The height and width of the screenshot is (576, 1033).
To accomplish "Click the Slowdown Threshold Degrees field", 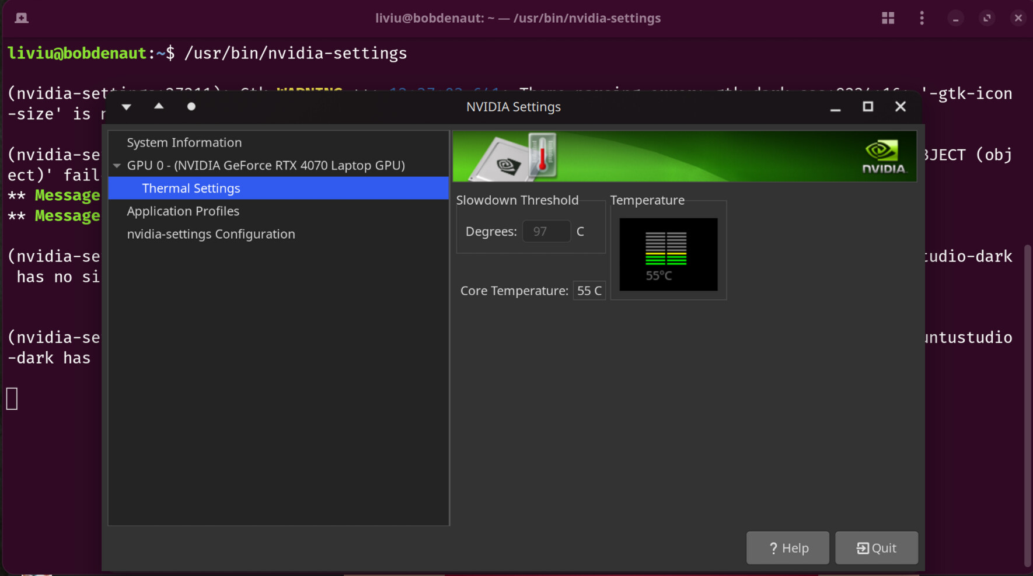I will pos(546,232).
